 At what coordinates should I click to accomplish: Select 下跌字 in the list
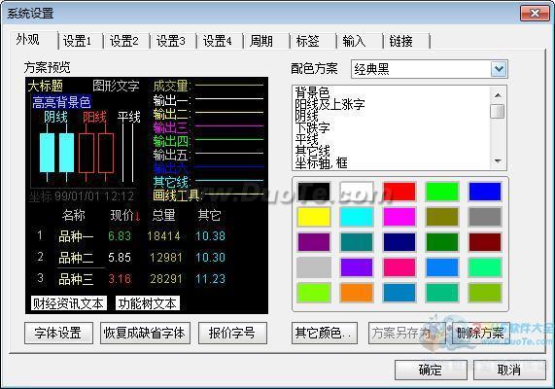(312, 127)
